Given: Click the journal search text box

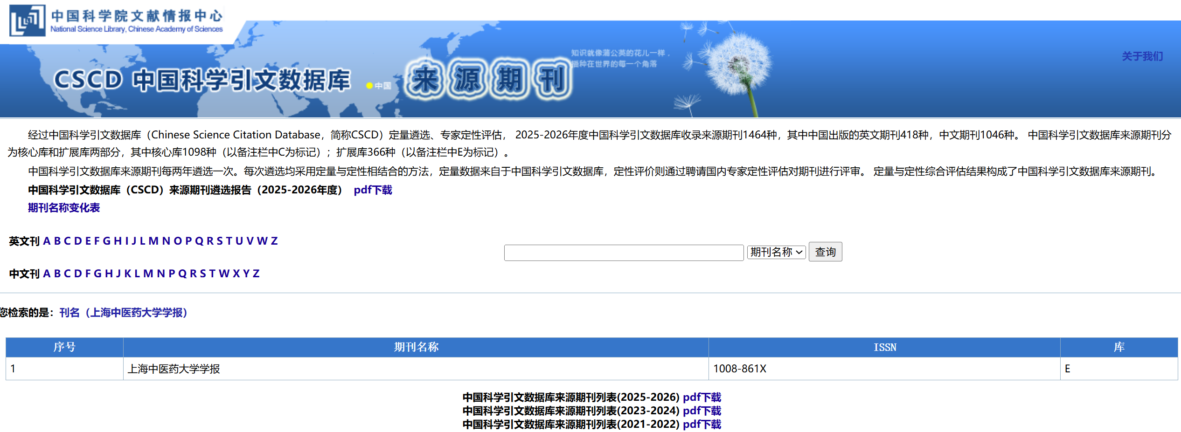Looking at the screenshot, I should point(624,253).
